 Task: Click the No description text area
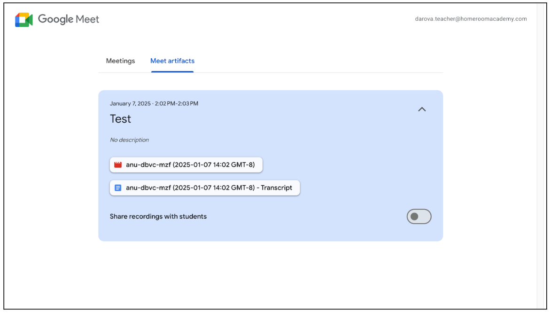coord(129,140)
